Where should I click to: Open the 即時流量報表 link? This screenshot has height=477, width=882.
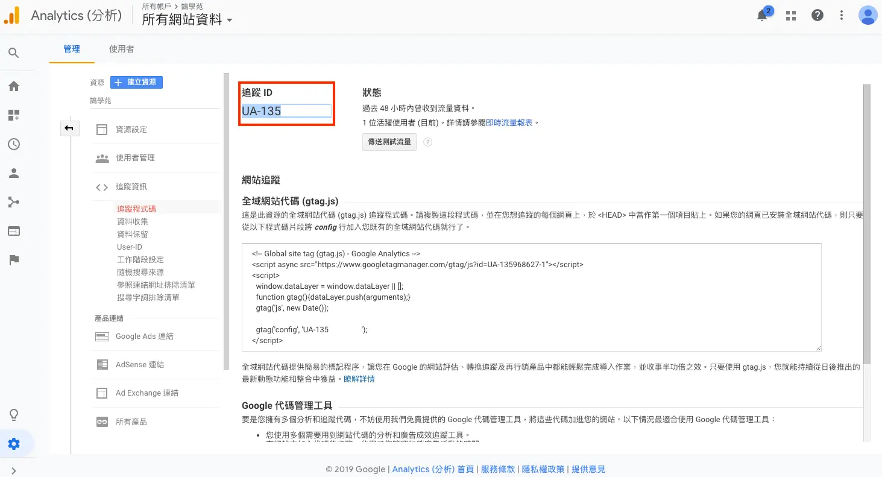click(x=509, y=122)
